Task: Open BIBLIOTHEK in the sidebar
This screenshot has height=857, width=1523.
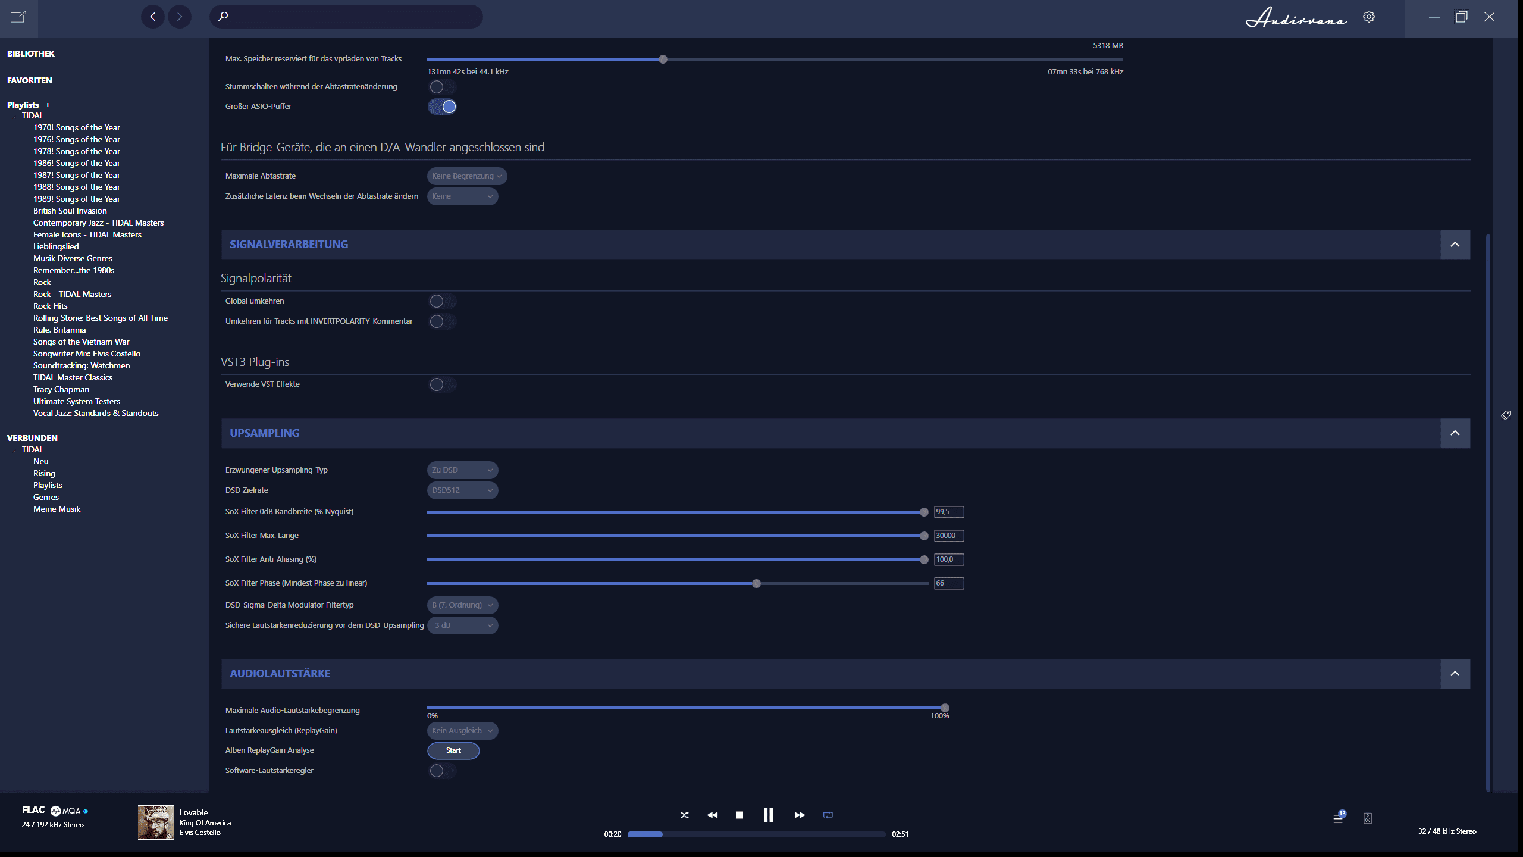Action: (x=31, y=54)
